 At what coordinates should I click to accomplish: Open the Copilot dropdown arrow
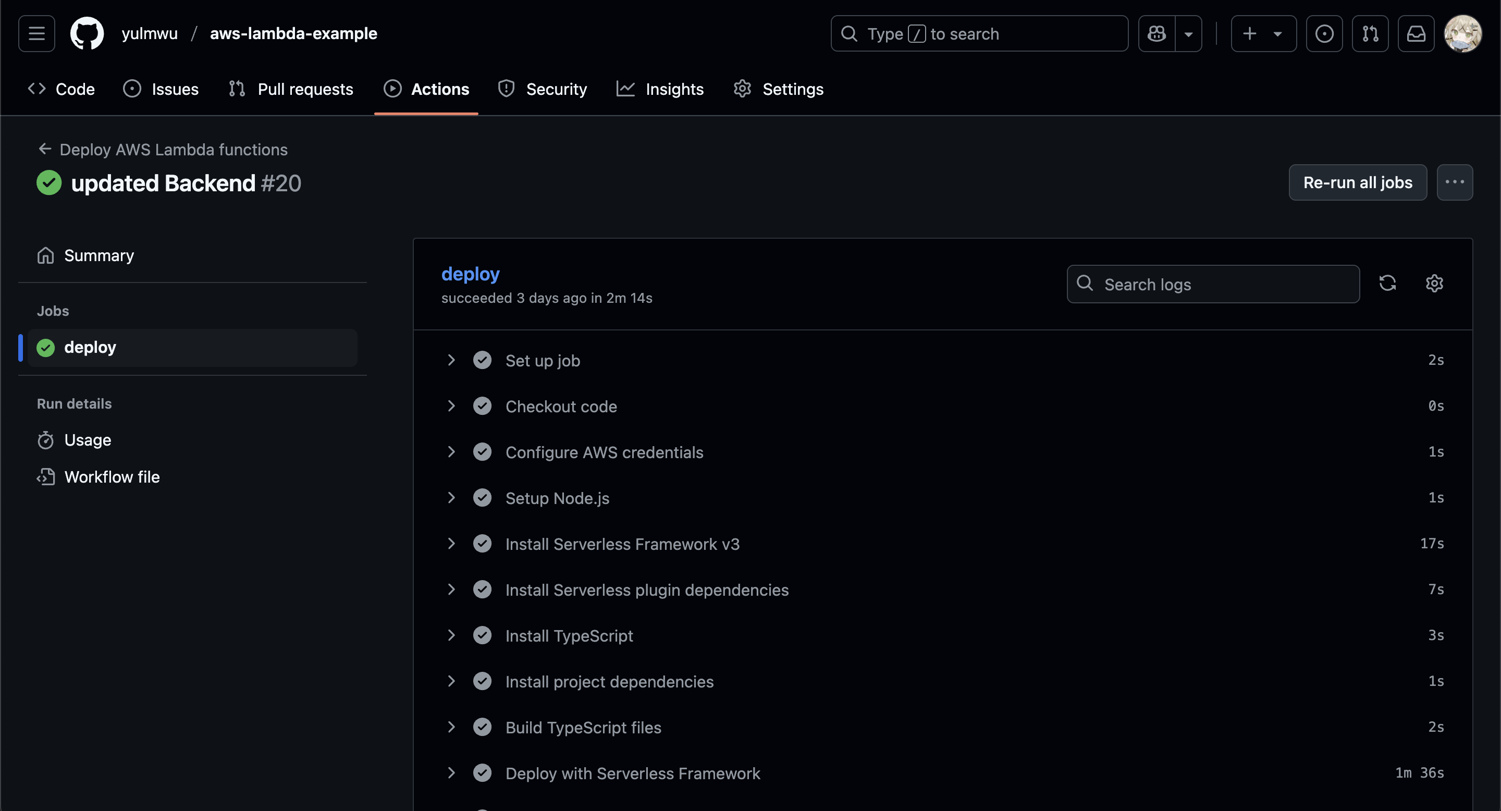1189,34
